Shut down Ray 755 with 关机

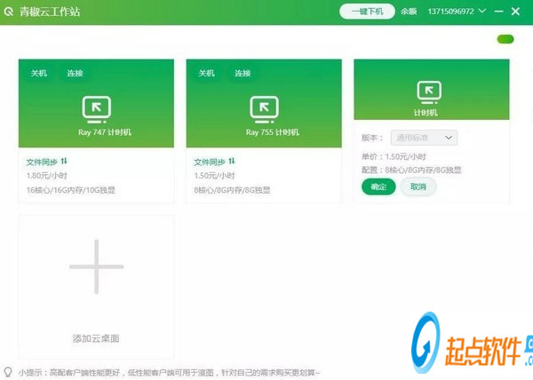click(206, 73)
